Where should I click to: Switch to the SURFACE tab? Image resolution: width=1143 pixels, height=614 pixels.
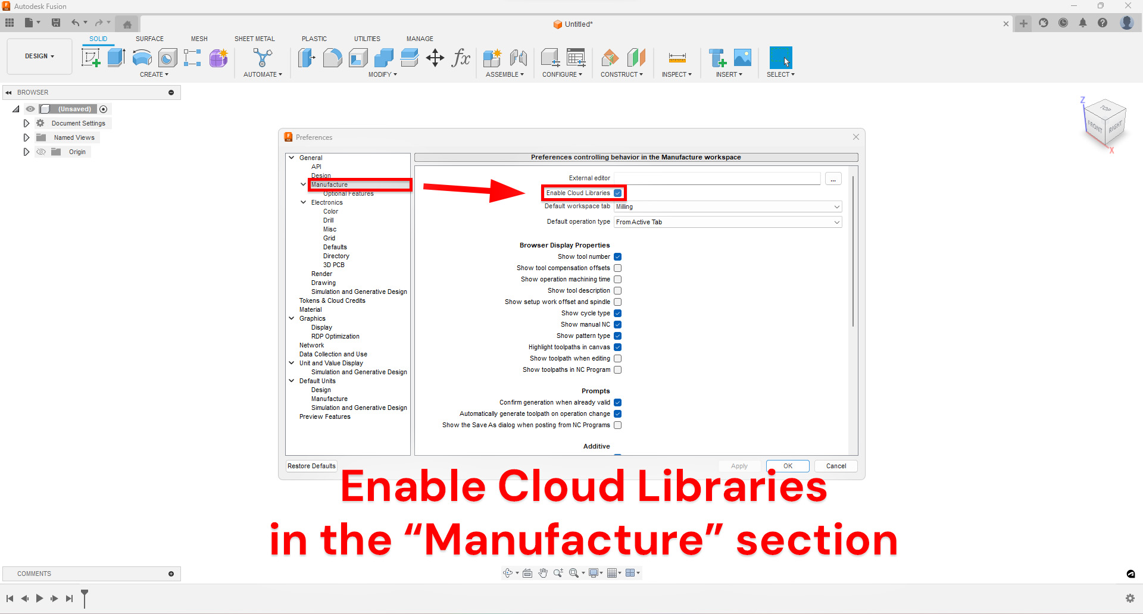[x=149, y=39]
